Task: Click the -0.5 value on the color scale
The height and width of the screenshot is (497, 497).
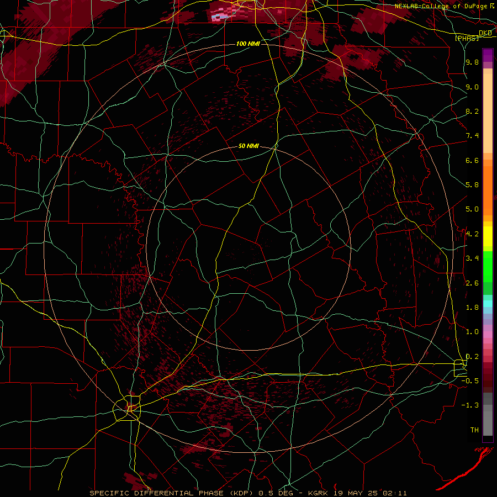Action: tap(470, 381)
